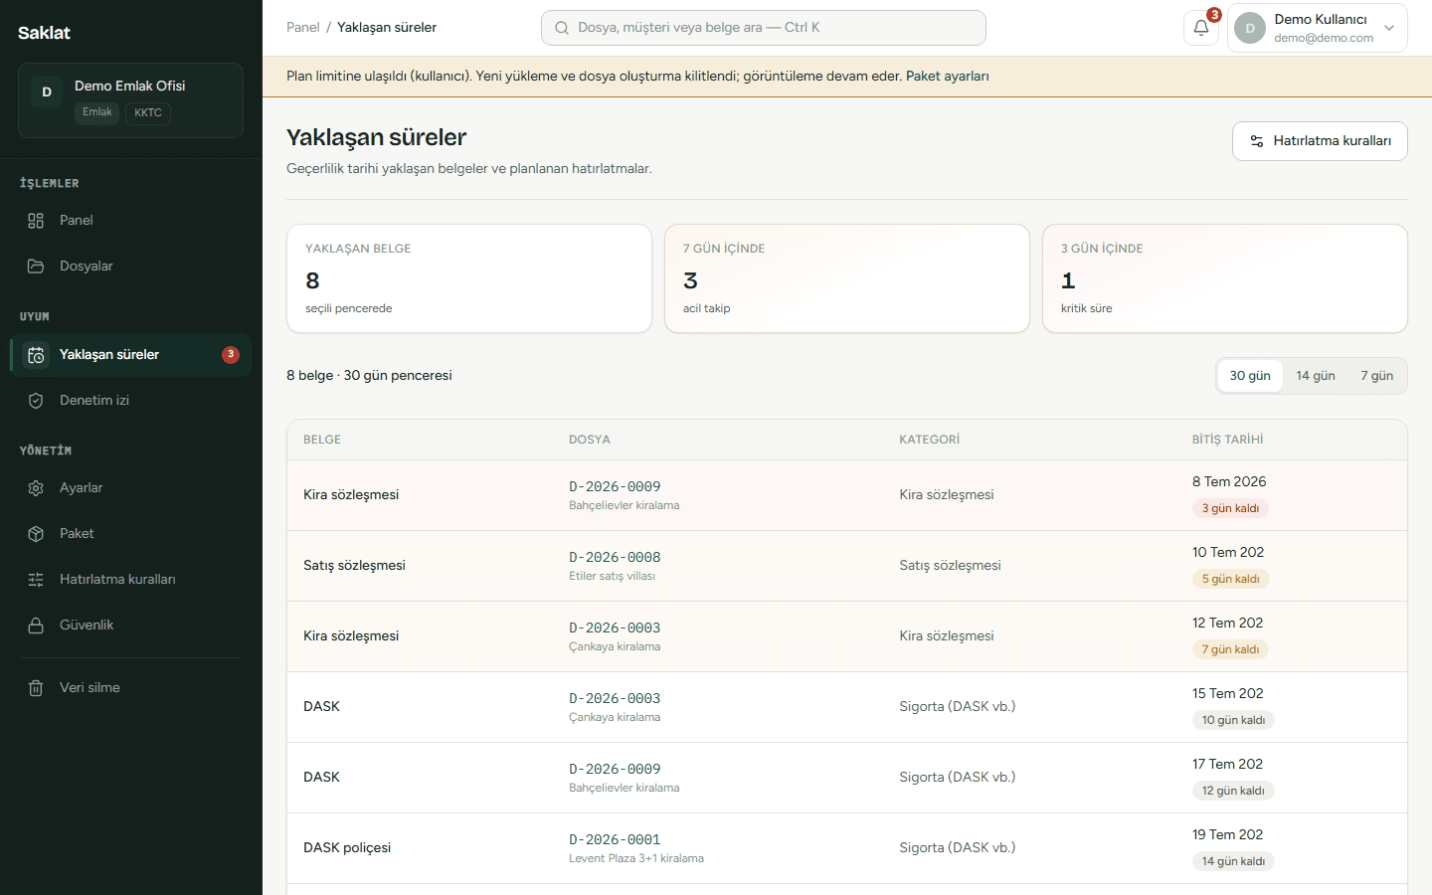Select the 7 gün window option
This screenshot has width=1432, height=895.
[1376, 376]
